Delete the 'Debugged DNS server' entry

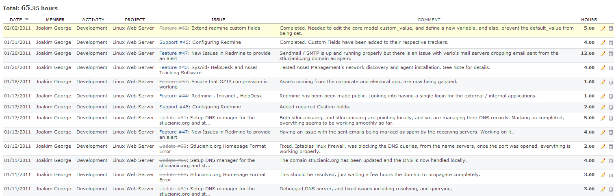coord(611,189)
